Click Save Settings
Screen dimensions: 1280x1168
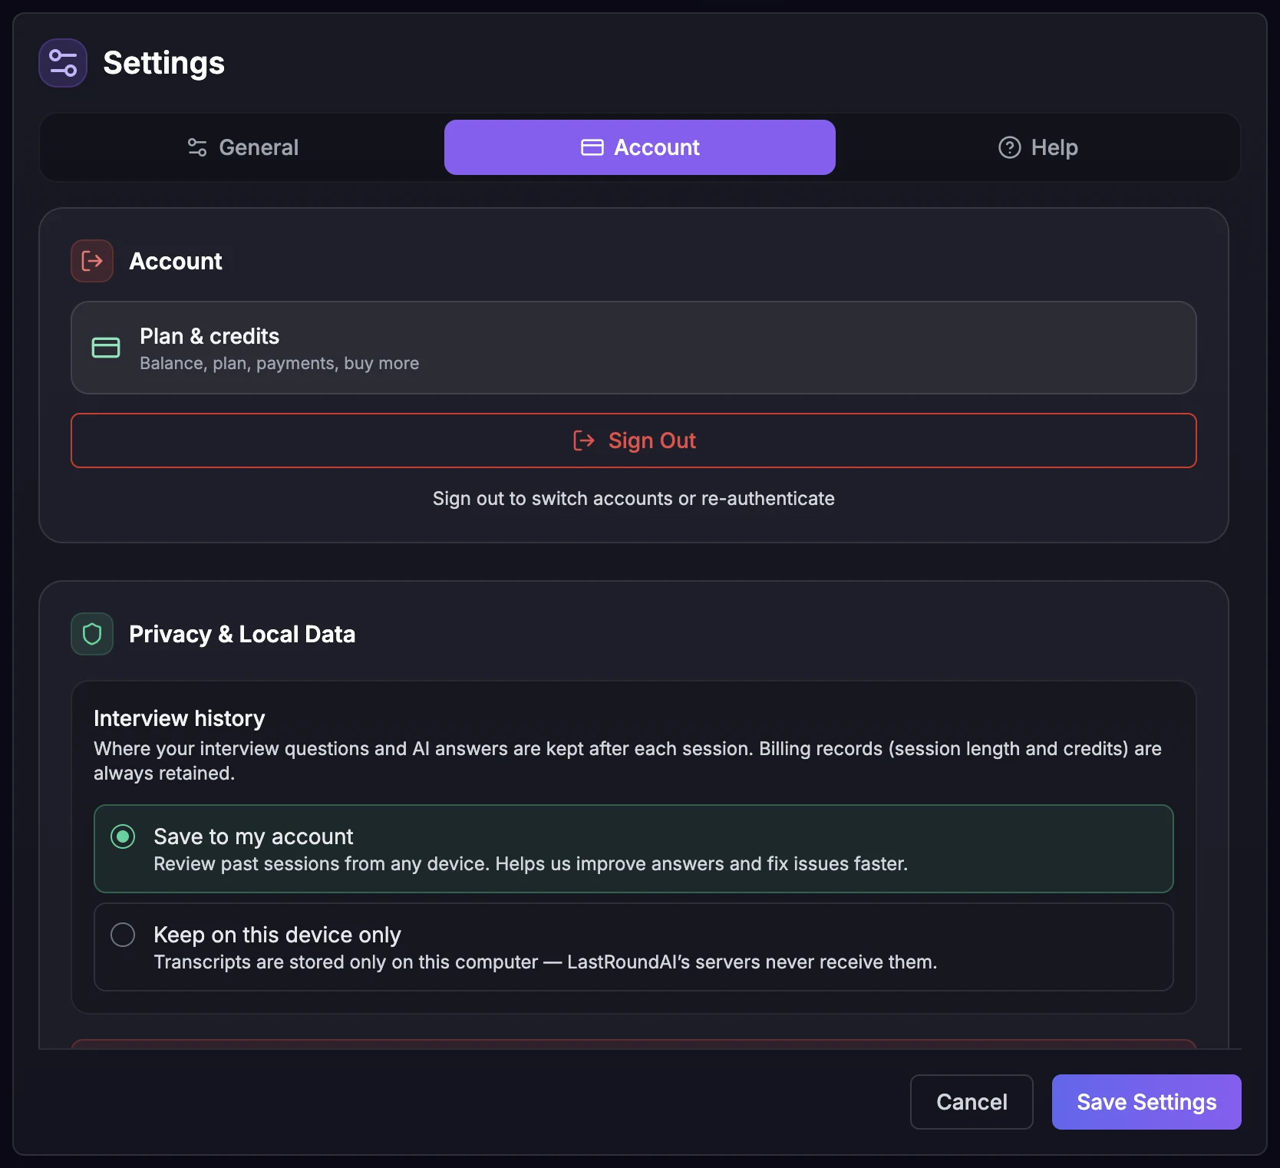click(x=1146, y=1102)
